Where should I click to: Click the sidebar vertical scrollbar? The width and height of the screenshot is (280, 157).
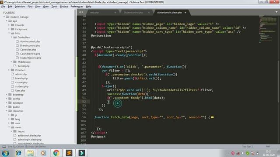tap(75, 43)
